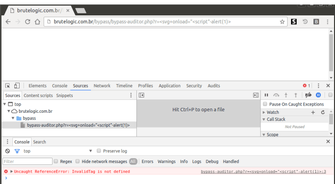The height and width of the screenshot is (184, 335).
Task: Click the step out of function icon
Action: pos(296,95)
